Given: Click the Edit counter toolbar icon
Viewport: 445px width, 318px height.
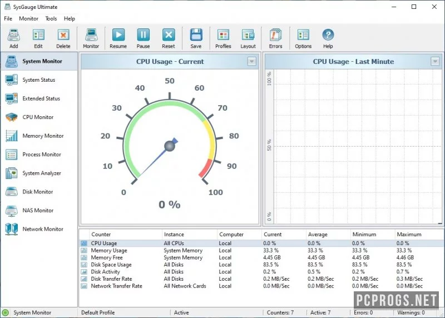Looking at the screenshot, I should click(38, 38).
